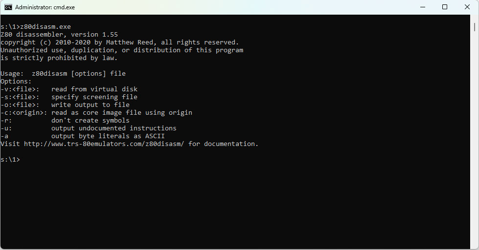Click the -c:<origin>: core image option
This screenshot has width=479, height=250.
[x=96, y=113]
